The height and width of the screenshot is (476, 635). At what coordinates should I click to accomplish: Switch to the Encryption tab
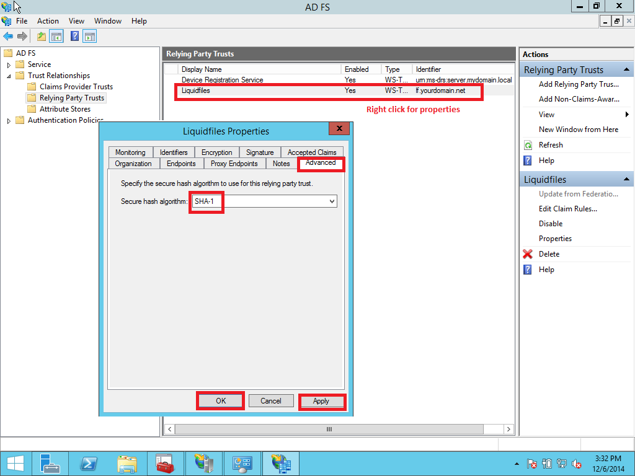[x=216, y=151]
